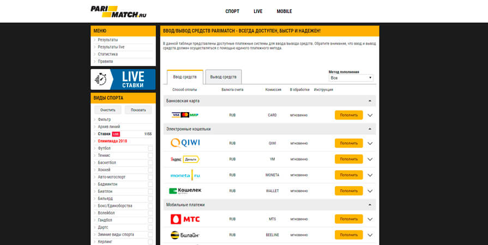Open the LIVE top menu item
Screen dimensions: 488x245
coord(258,11)
